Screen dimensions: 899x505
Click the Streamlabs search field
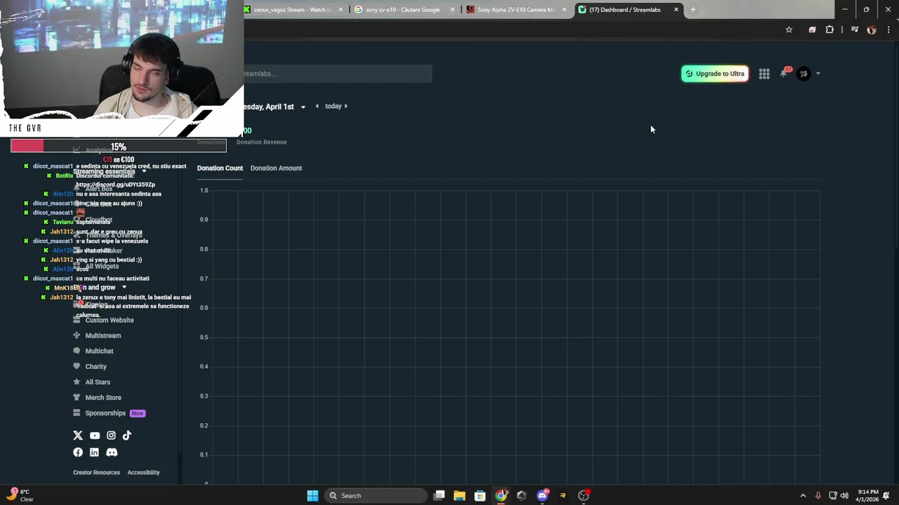point(337,74)
